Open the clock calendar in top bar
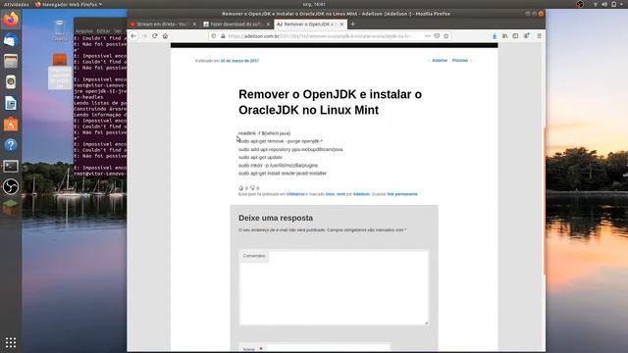 tap(314, 4)
